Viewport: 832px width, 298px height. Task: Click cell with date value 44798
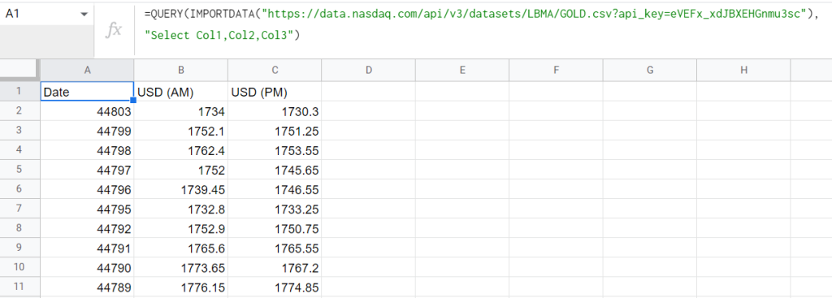pyautogui.click(x=87, y=150)
